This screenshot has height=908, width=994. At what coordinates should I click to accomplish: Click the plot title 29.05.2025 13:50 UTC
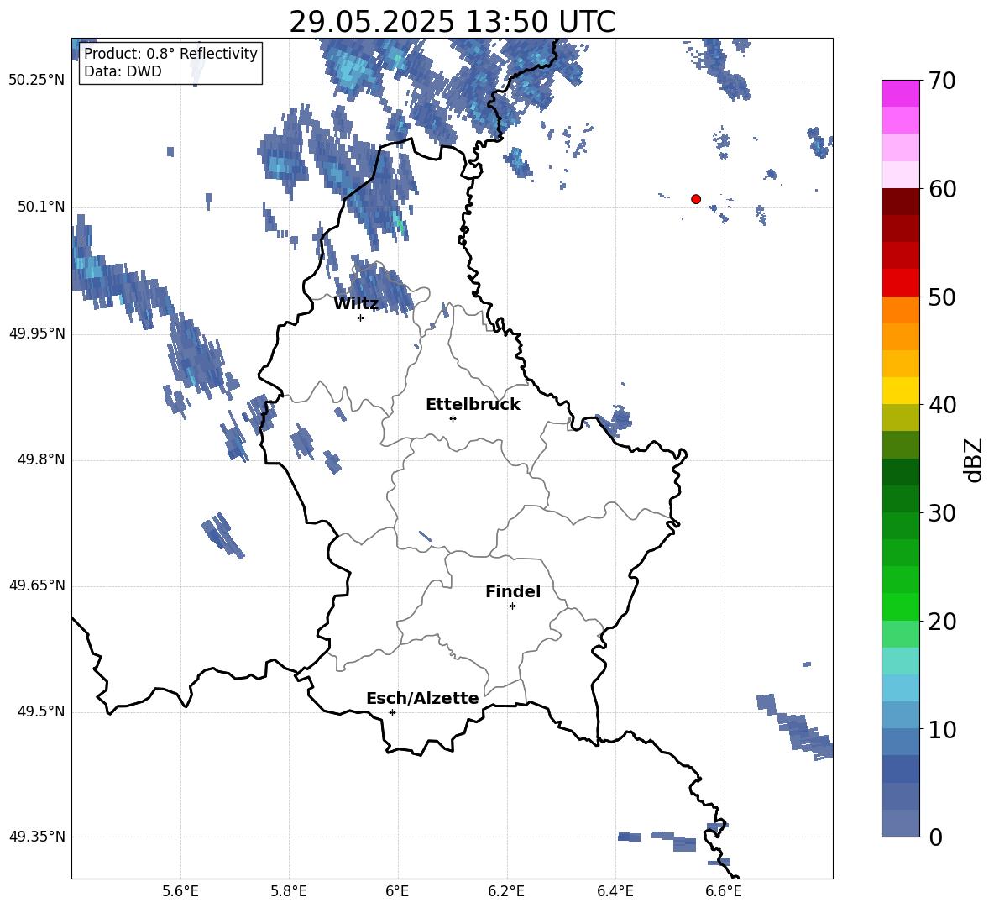pyautogui.click(x=452, y=22)
